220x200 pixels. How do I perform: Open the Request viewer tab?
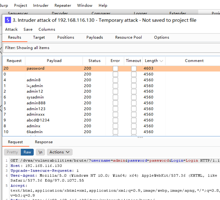[x=16, y=142]
